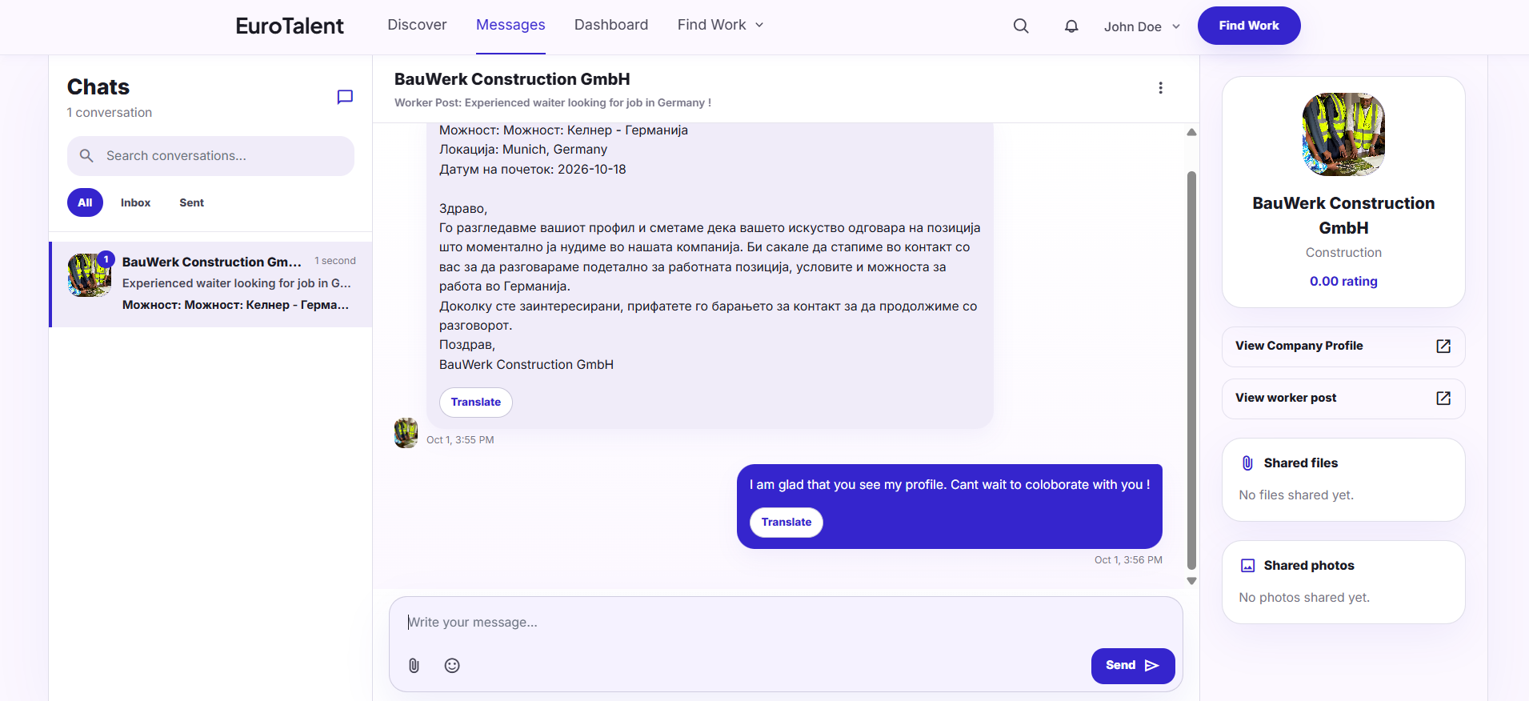This screenshot has width=1529, height=701.
Task: Click the Worker Post subtitle text
Action: [552, 103]
